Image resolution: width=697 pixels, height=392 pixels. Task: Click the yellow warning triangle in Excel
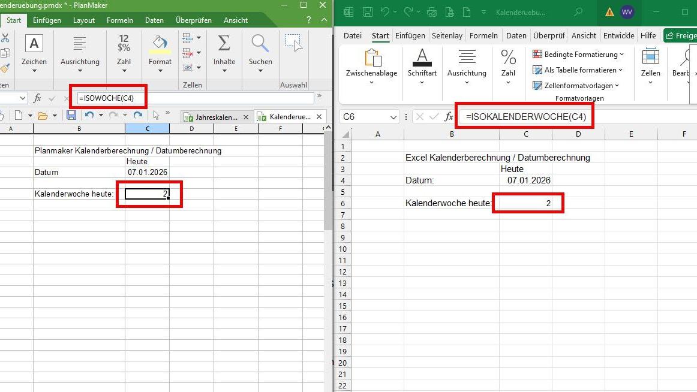(609, 12)
